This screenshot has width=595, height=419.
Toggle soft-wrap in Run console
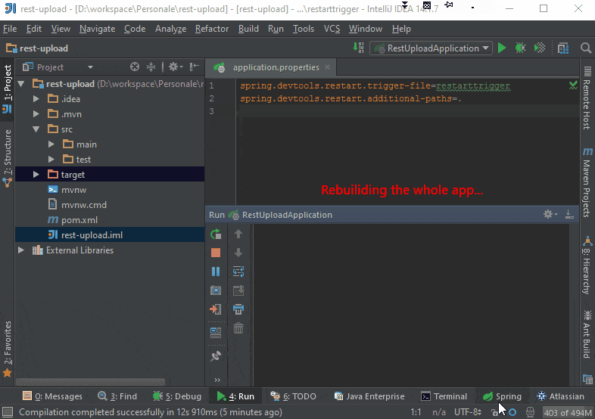click(x=238, y=272)
